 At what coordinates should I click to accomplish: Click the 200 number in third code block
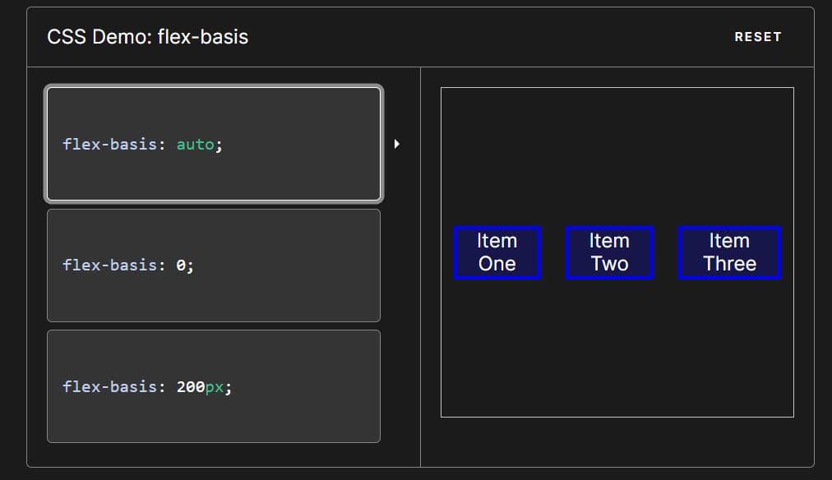(x=190, y=386)
